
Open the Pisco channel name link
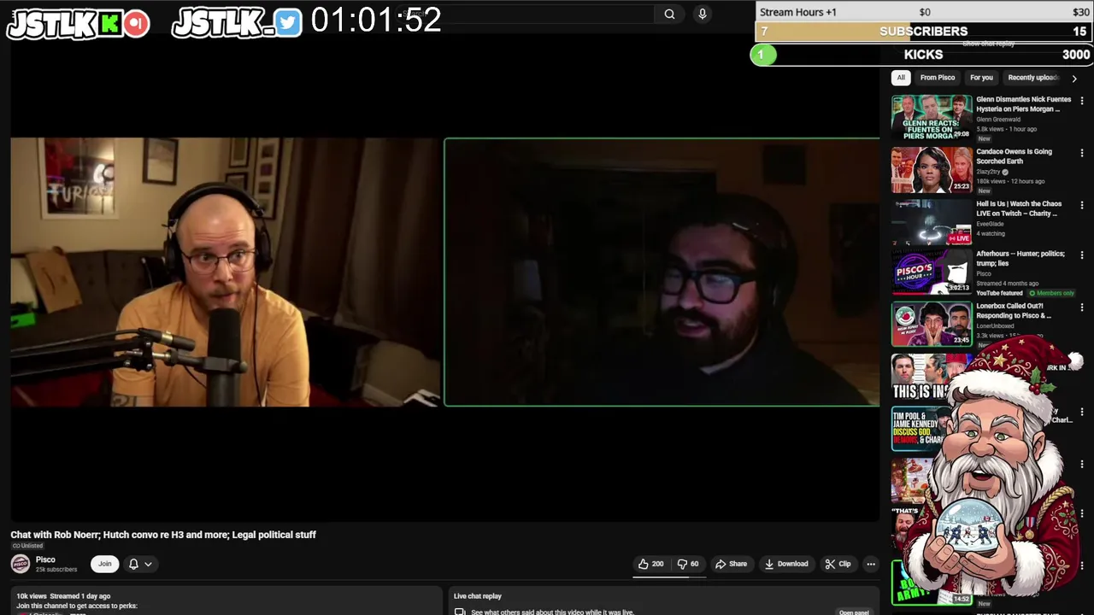point(45,559)
